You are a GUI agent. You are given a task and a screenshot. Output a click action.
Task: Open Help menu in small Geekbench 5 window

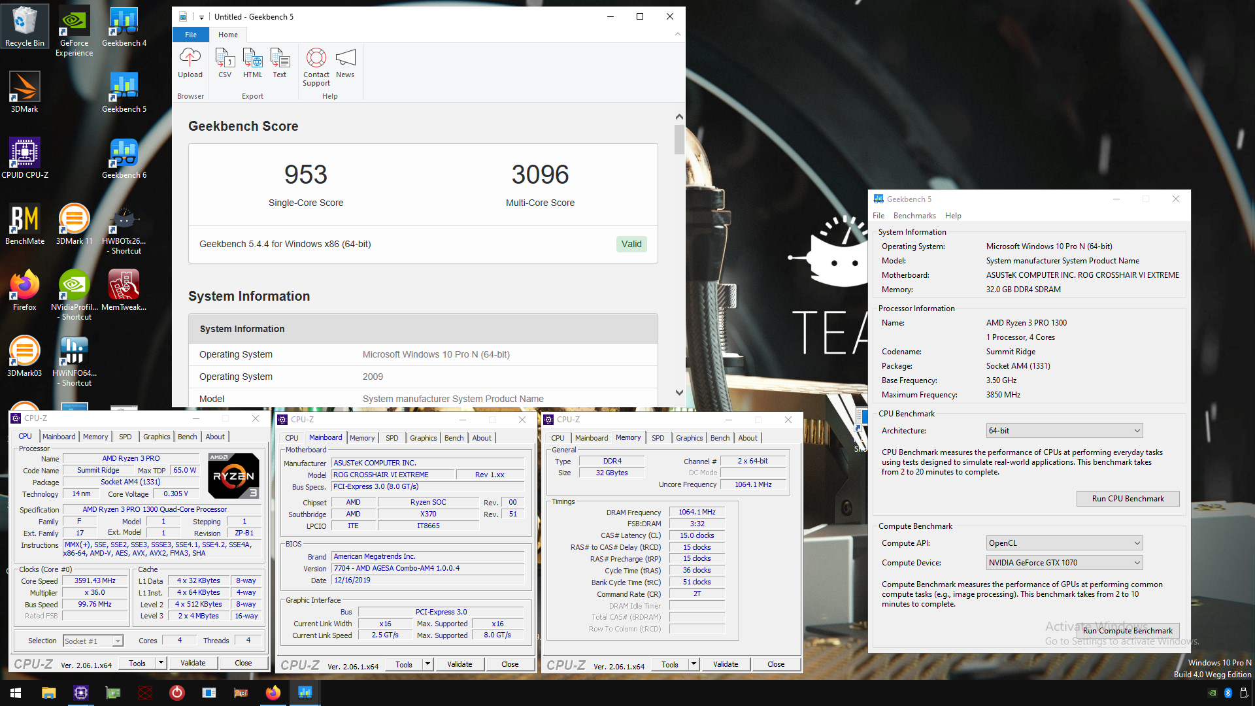[x=953, y=216]
